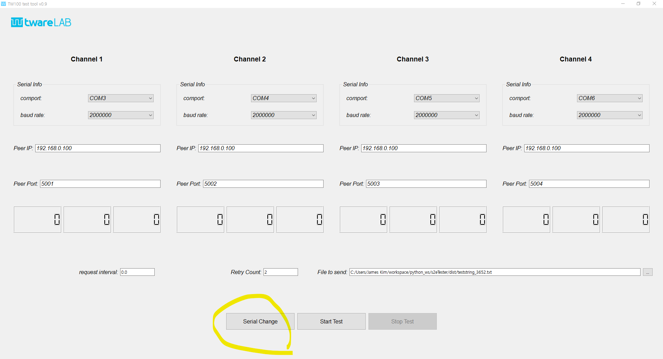Click the Channel 3 heading

(413, 59)
